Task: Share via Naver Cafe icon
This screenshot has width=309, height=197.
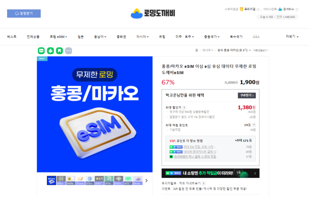Action: click(x=50, y=51)
